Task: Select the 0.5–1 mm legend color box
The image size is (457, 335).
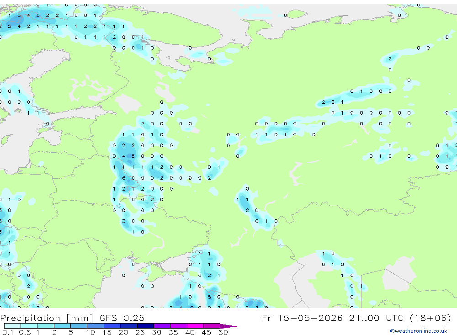Action: pyautogui.click(x=29, y=326)
